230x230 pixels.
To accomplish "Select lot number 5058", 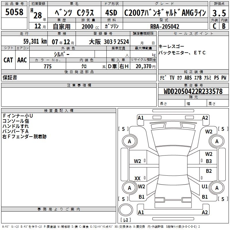I will (14, 12).
